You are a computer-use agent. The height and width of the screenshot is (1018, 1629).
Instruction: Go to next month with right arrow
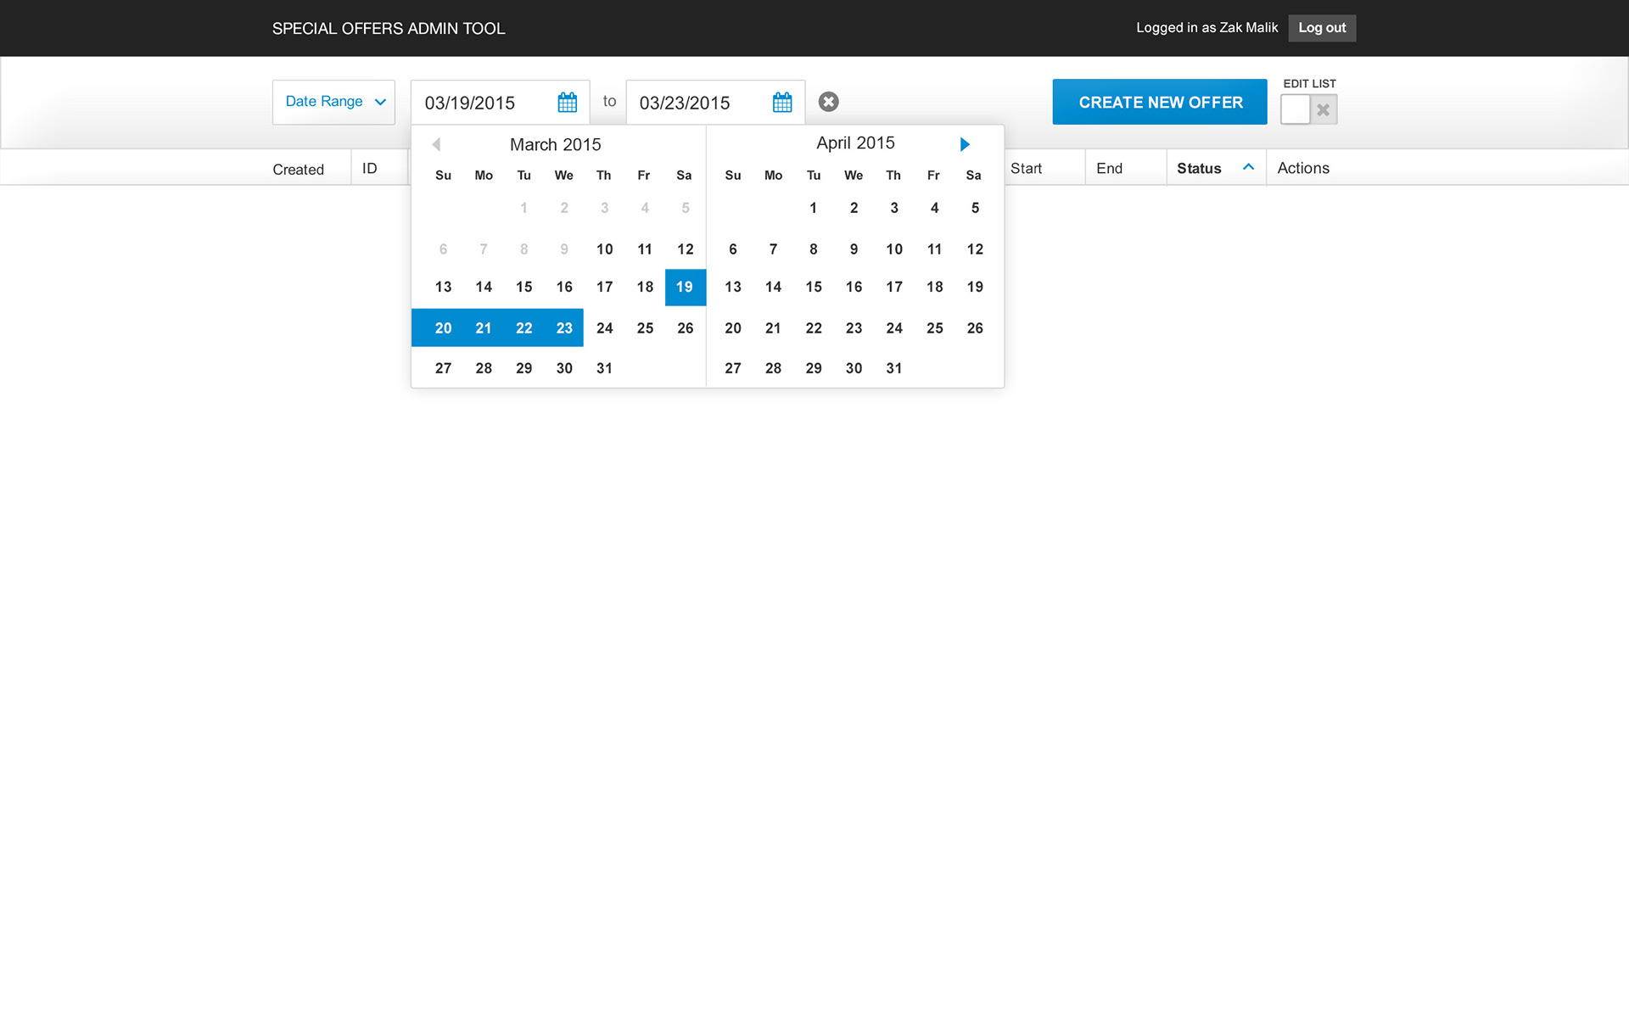964,144
